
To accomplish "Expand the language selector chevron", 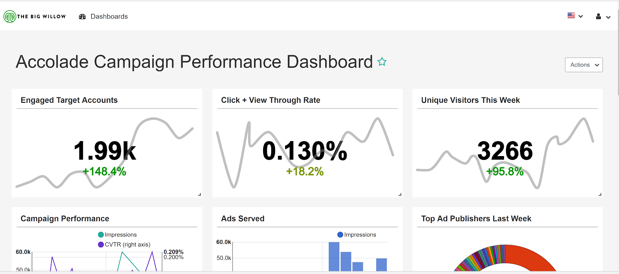I will (581, 17).
